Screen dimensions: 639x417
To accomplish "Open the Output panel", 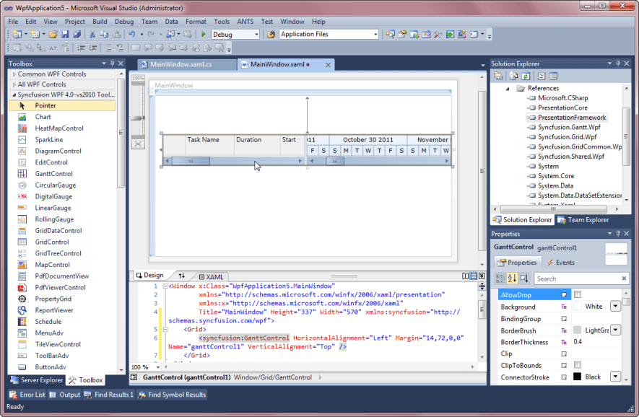I will (x=65, y=395).
